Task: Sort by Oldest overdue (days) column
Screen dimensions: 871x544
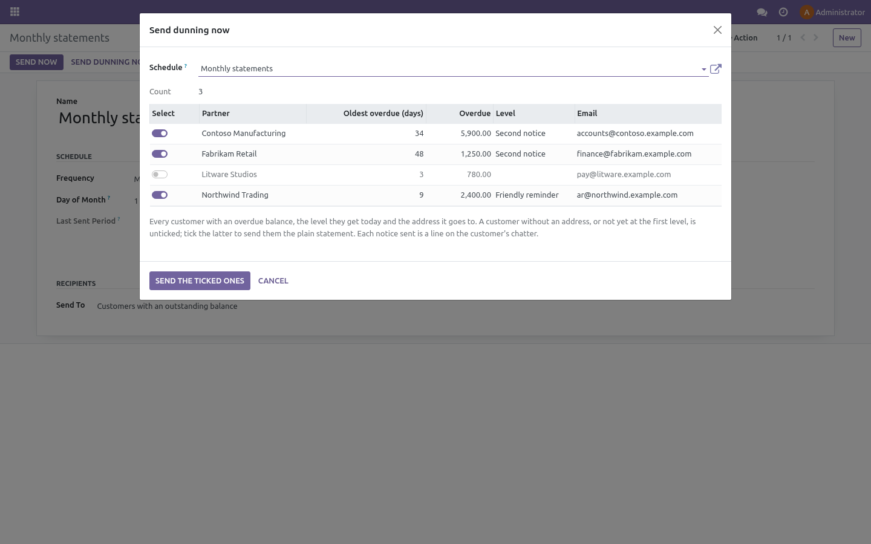Action: tap(367, 114)
